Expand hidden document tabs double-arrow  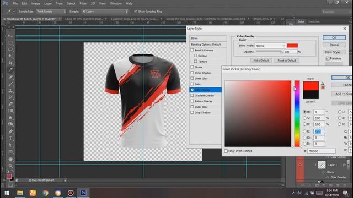(x=282, y=19)
